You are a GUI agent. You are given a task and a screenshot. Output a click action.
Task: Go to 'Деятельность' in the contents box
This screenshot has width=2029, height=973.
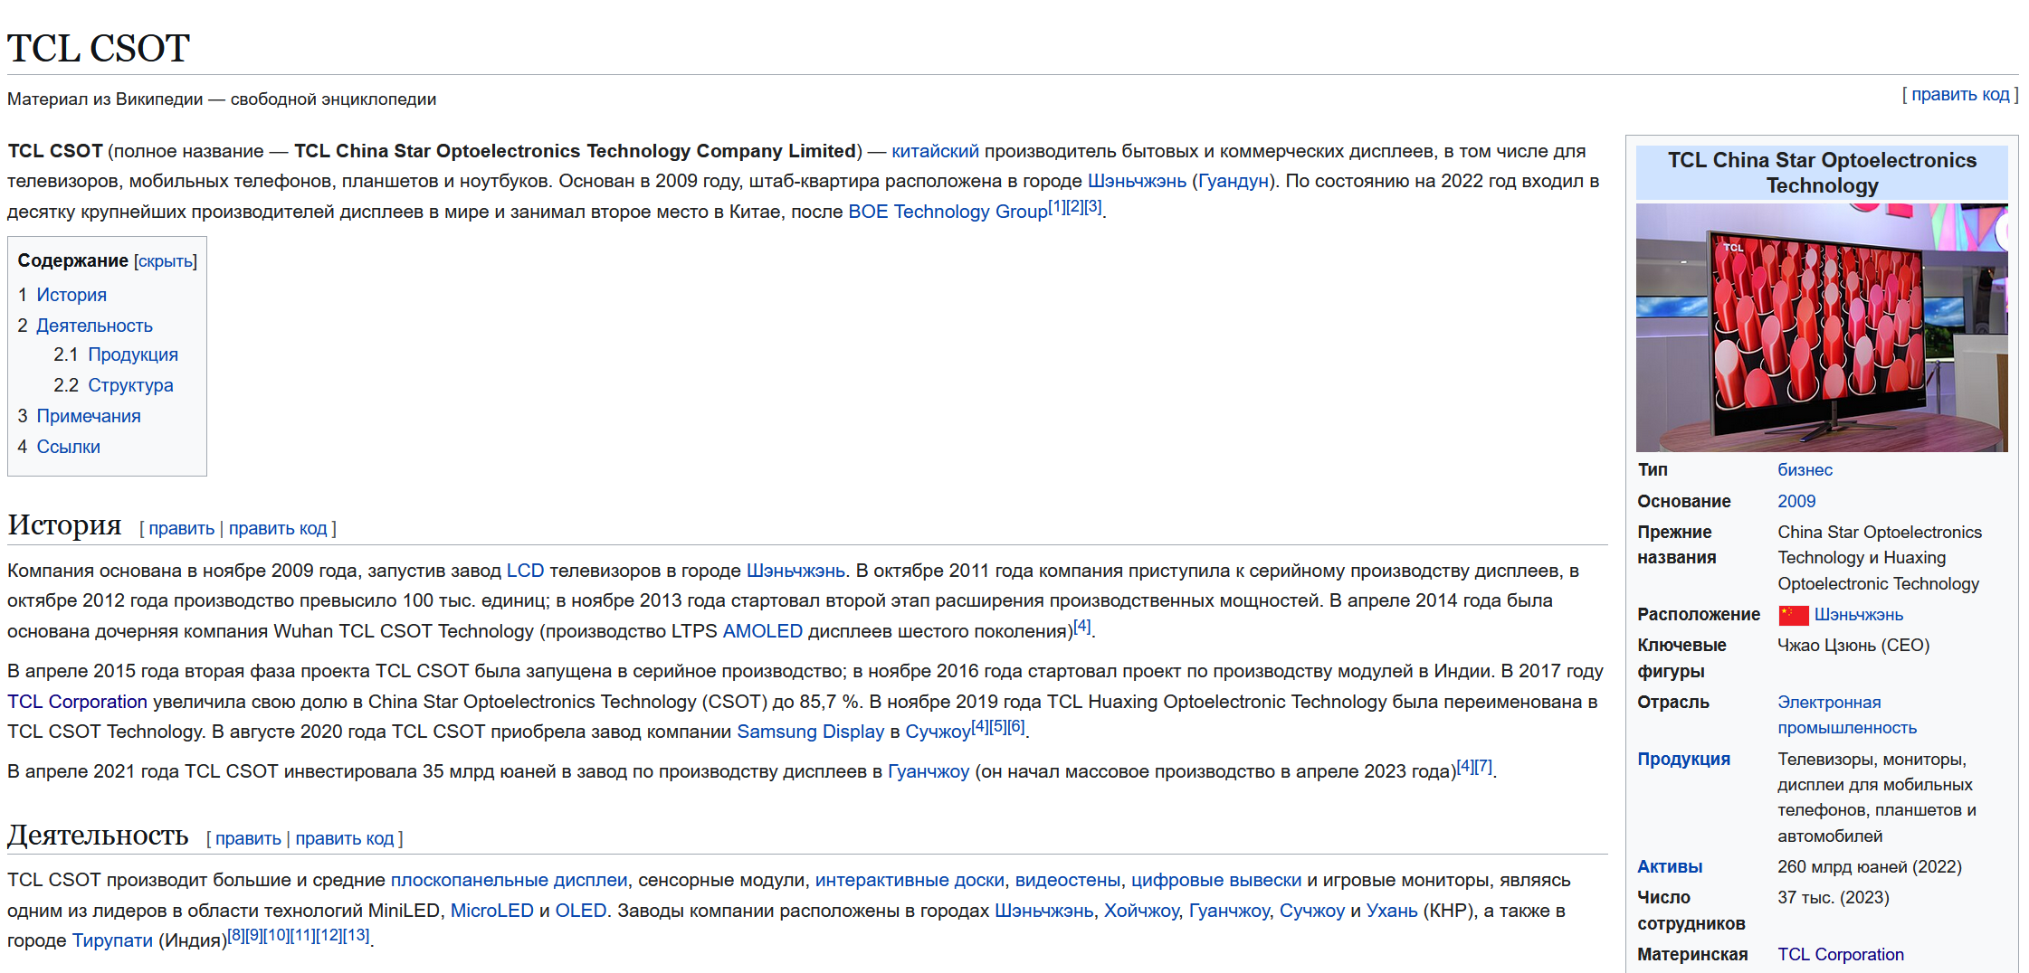pyautogui.click(x=94, y=326)
